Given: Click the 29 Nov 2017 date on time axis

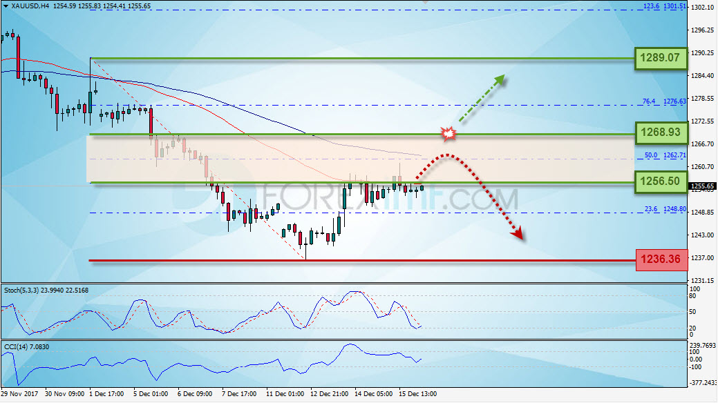Looking at the screenshot, I should tap(19, 393).
